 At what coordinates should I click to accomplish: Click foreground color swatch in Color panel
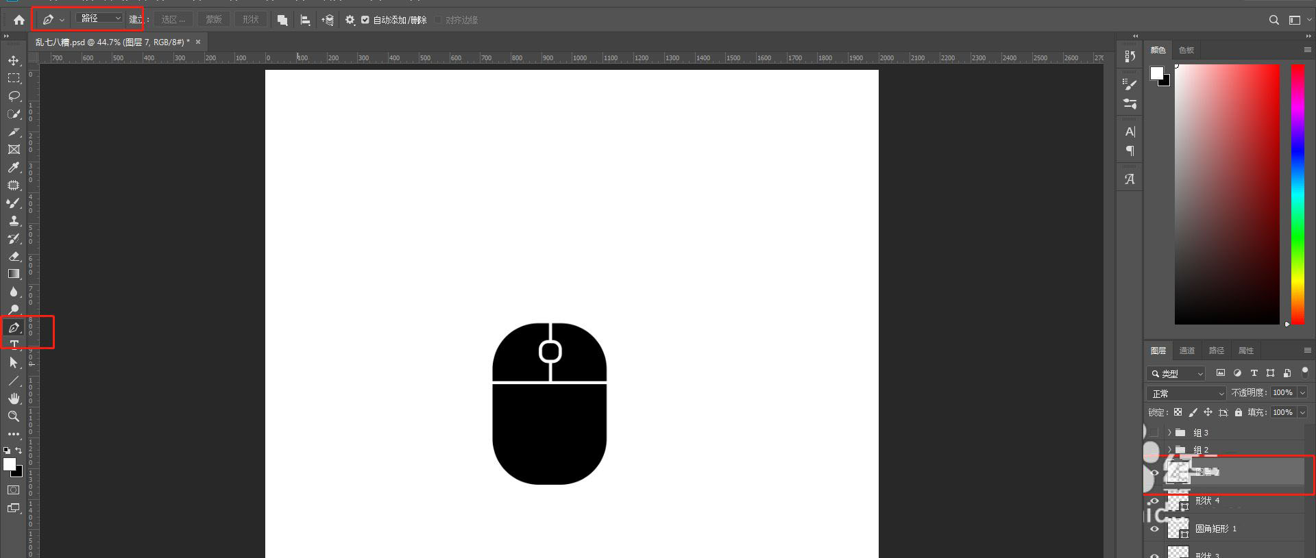[1157, 73]
